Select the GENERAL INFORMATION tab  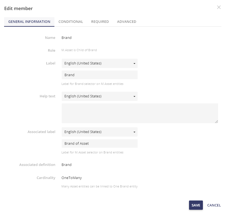point(29,21)
